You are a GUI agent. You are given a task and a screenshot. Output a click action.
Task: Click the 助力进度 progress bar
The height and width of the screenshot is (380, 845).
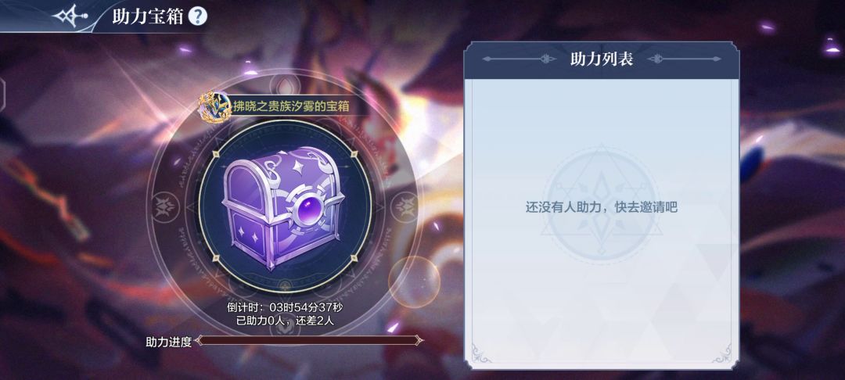point(309,340)
